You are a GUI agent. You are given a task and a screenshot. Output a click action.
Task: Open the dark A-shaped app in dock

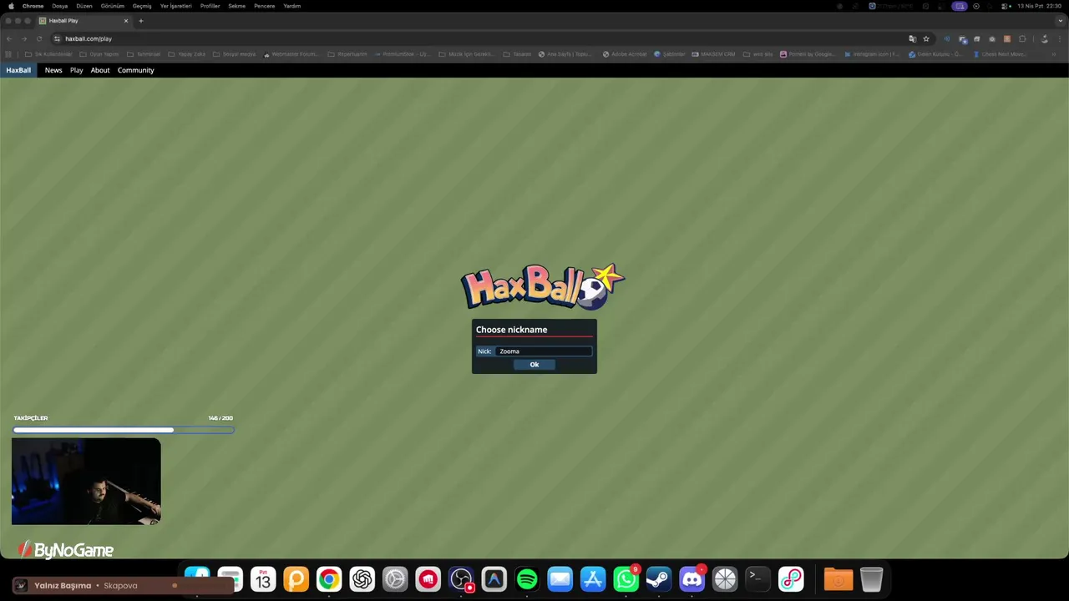494,579
